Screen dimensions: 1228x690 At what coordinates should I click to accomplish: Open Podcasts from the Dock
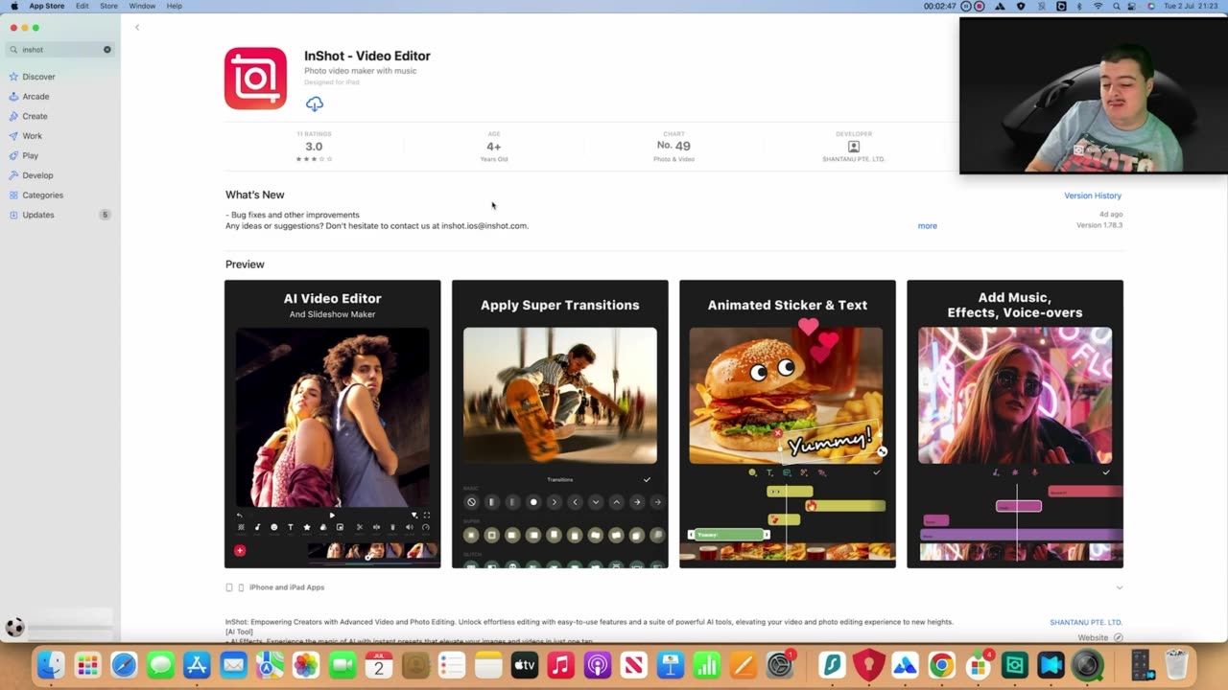coord(598,665)
